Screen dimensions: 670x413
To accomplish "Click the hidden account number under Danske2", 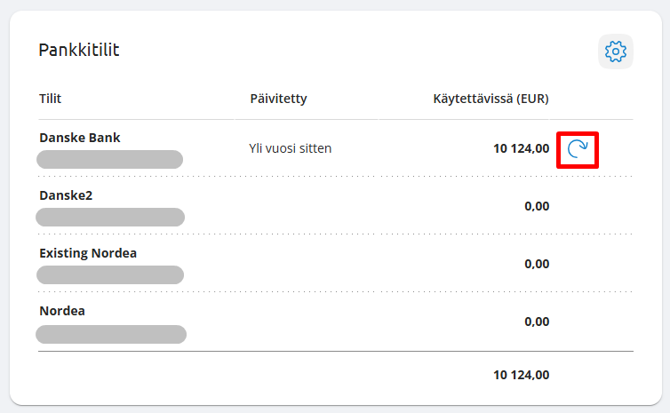I will (x=109, y=218).
